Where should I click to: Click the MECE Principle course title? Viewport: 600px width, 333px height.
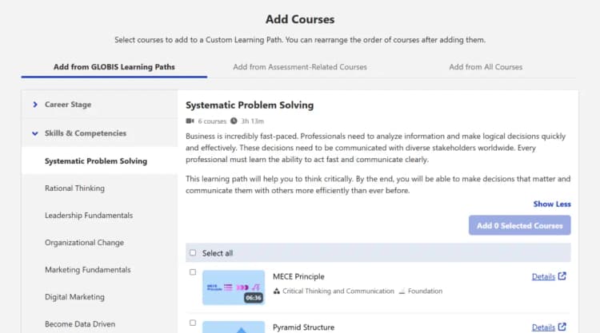(298, 276)
